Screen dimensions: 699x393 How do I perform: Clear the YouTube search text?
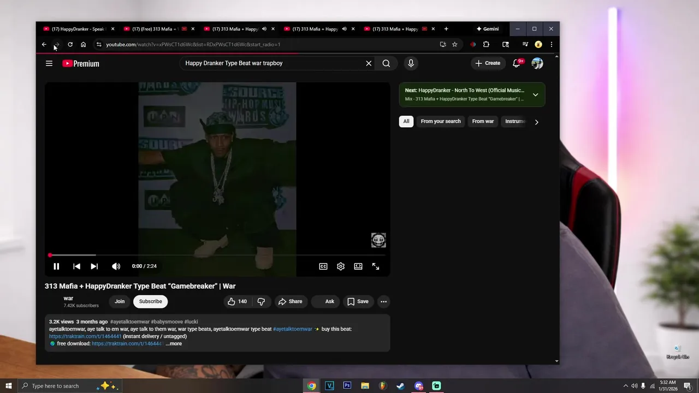369,63
